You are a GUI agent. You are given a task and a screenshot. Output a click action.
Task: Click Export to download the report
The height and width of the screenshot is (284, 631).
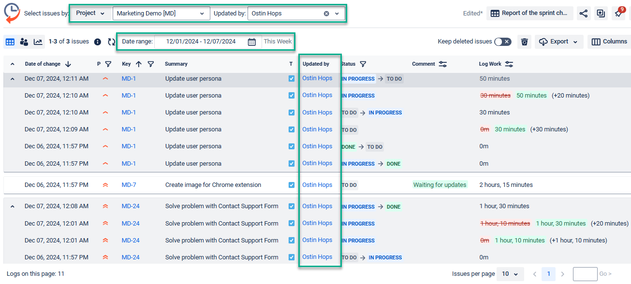pyautogui.click(x=558, y=42)
